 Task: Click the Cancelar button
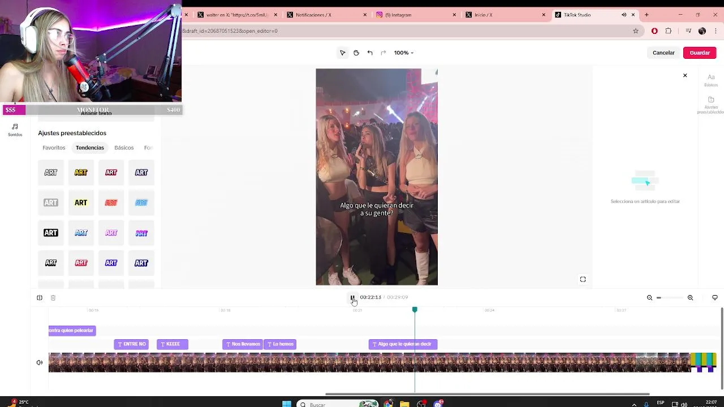pos(663,53)
